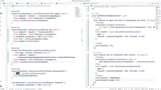Click Debug above group 'getRestaurantsByLoacation'
Screen dimensions: 161x90
[97, 13]
